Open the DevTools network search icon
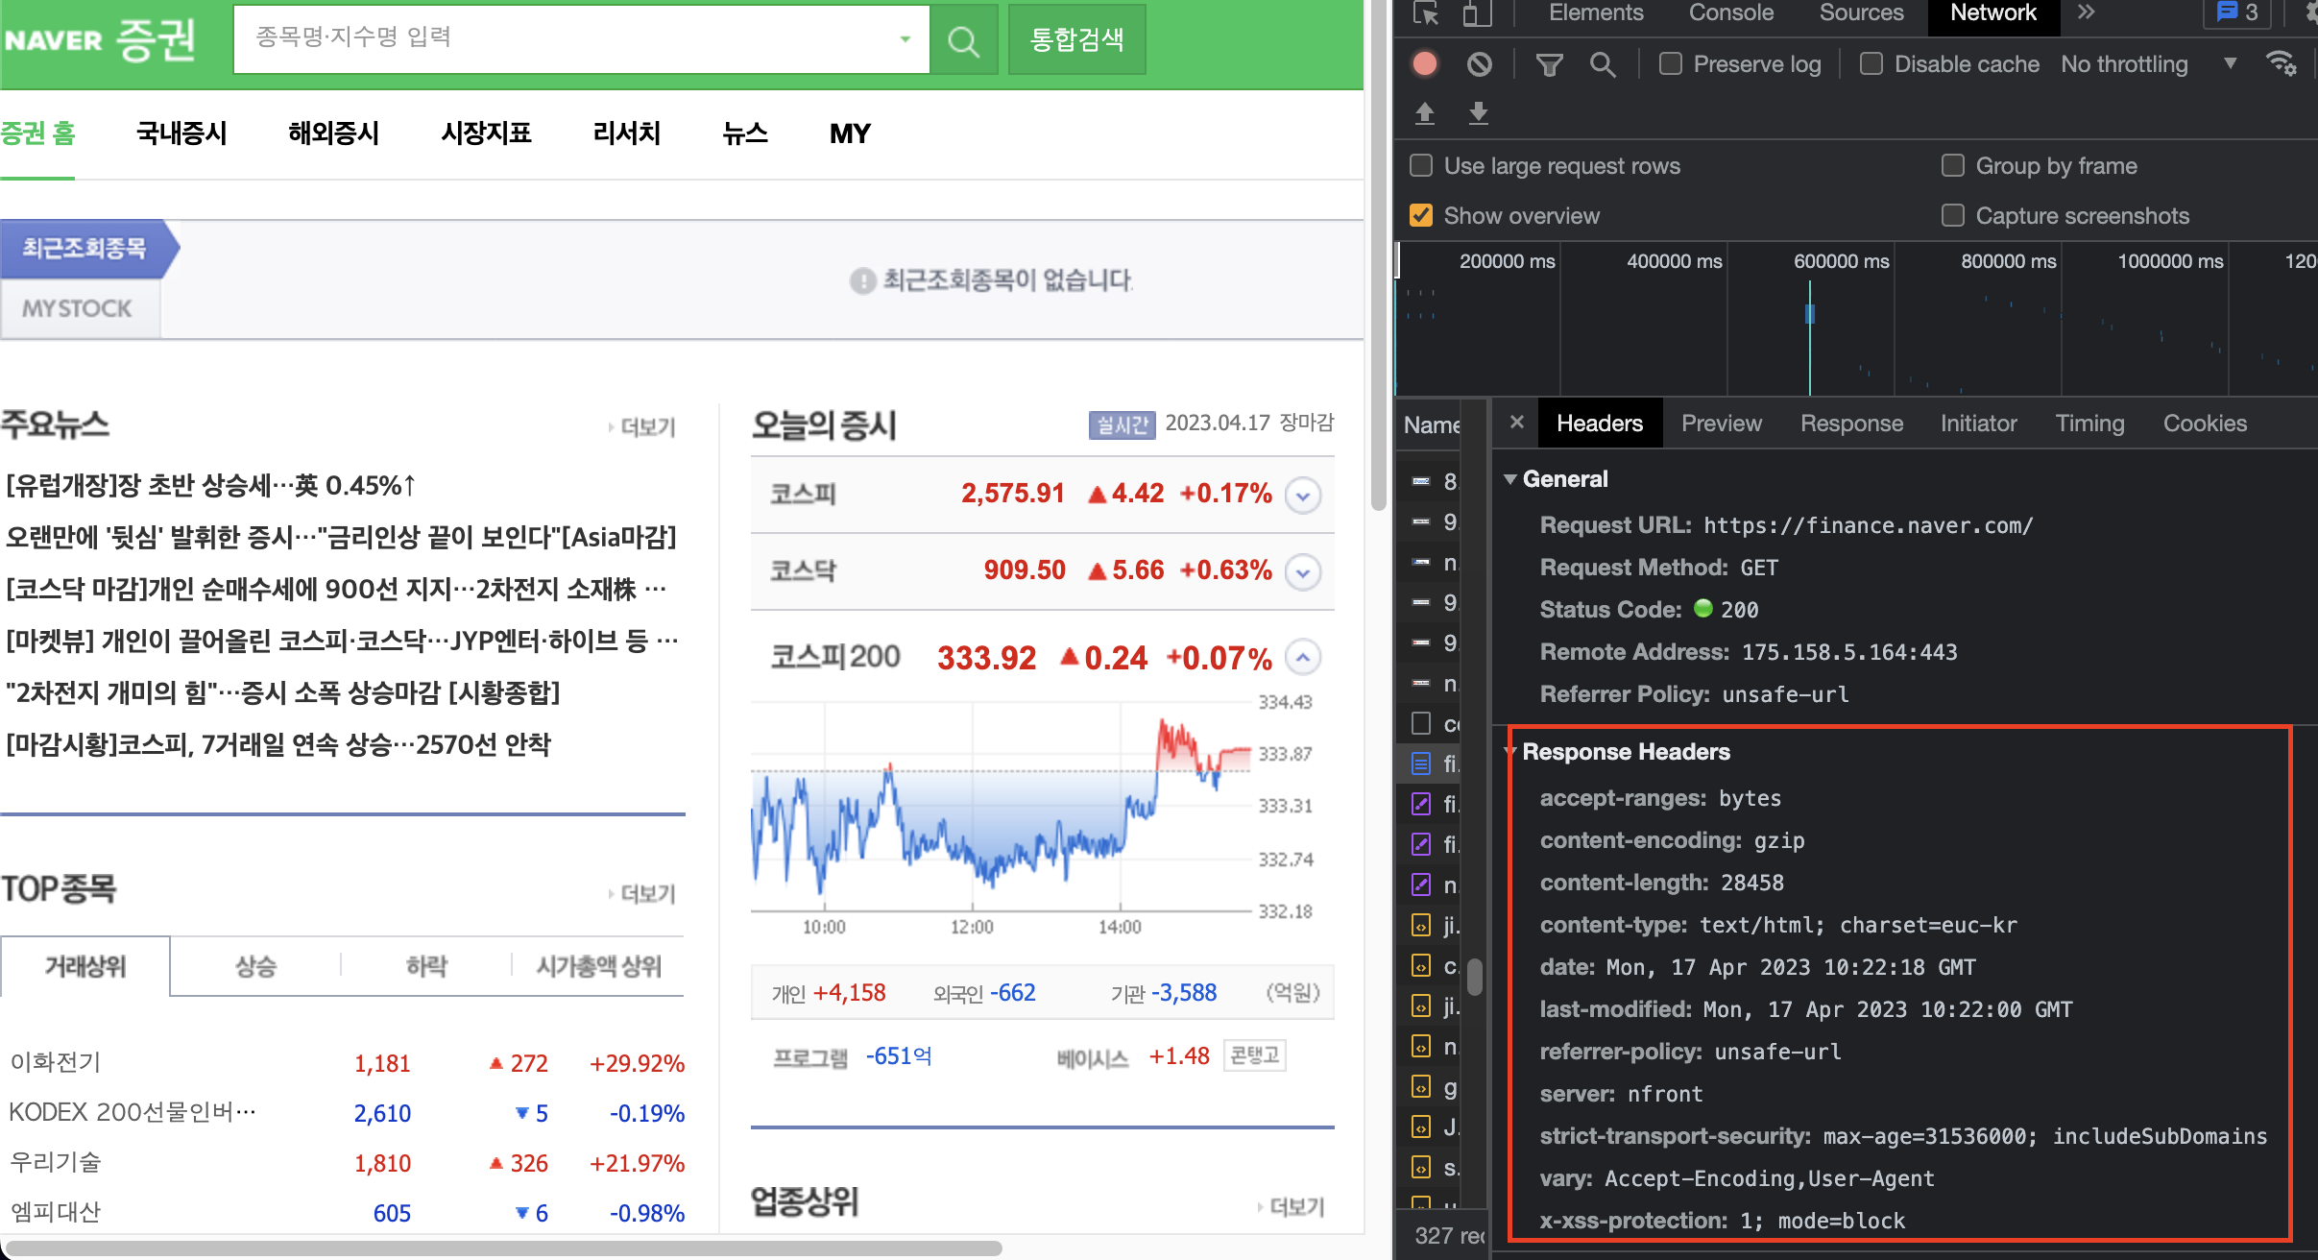The width and height of the screenshot is (2318, 1260). coord(1603,64)
